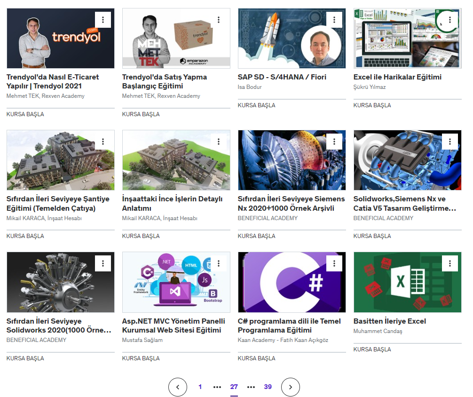The width and height of the screenshot is (473, 397).
Task: Click instructor name Muhammet Candaş
Action: click(378, 331)
